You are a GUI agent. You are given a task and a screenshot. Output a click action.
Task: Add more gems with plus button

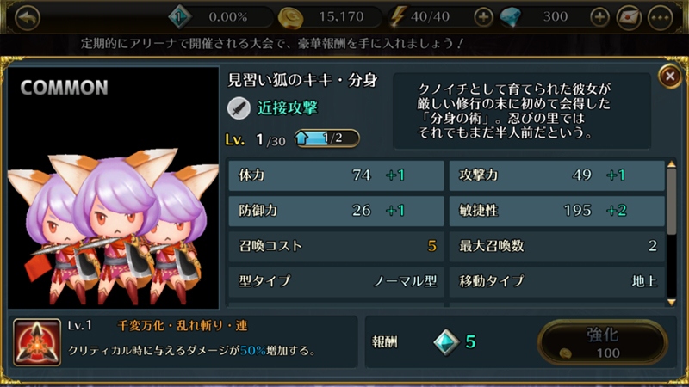599,17
